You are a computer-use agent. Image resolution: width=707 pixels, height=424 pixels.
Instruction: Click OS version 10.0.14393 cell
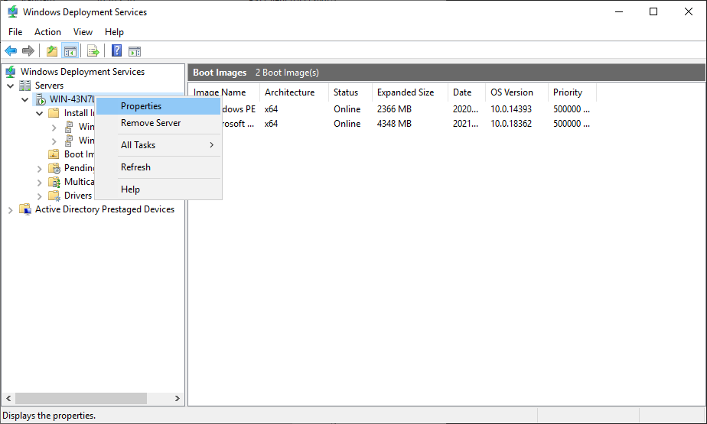511,109
